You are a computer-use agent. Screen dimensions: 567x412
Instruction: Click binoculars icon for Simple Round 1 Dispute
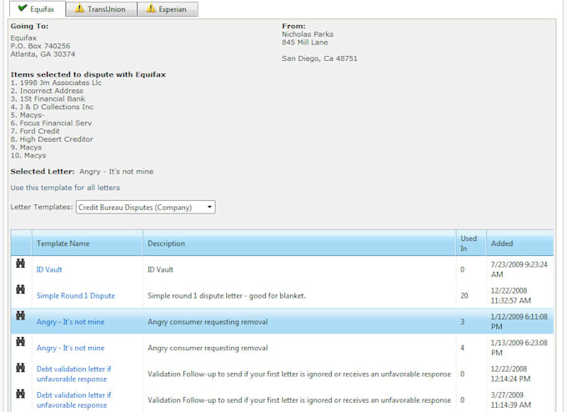[x=21, y=289]
